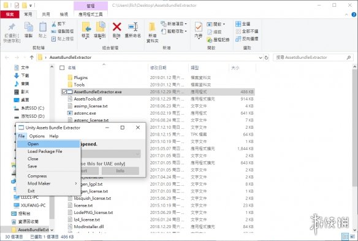Open Control Panel (控制台) in sidebar

[21, 213]
